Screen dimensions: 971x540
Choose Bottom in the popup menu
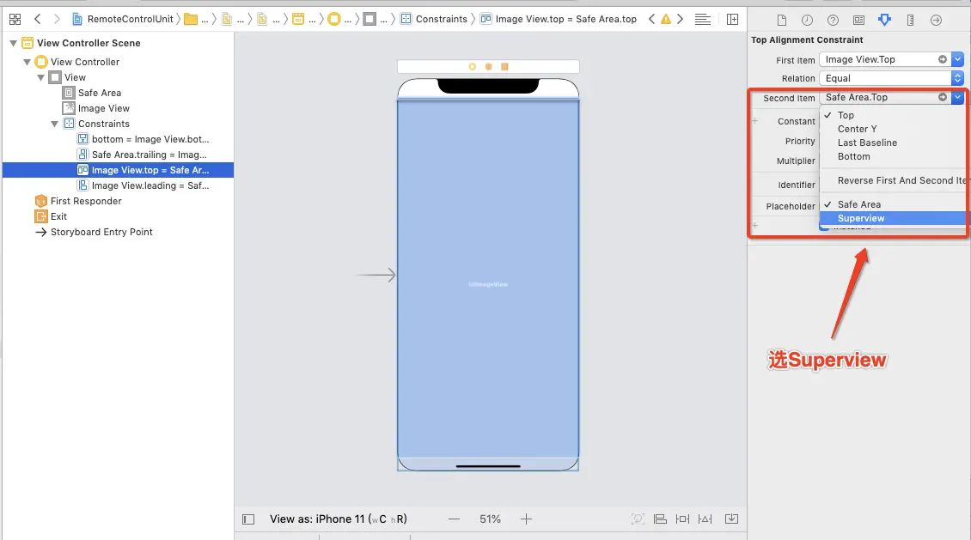pyautogui.click(x=853, y=156)
